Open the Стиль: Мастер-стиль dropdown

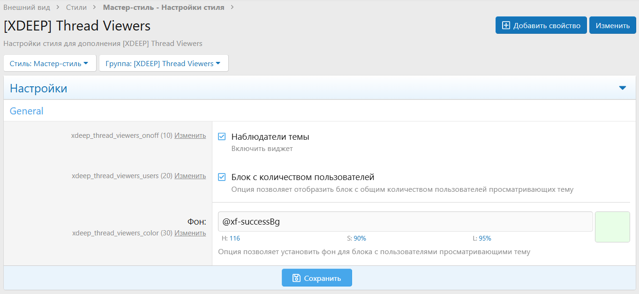[x=49, y=63]
